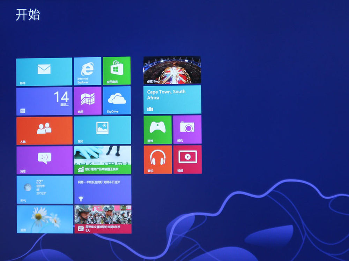Open the Music headphones tile
The width and height of the screenshot is (349, 261).
click(x=157, y=159)
